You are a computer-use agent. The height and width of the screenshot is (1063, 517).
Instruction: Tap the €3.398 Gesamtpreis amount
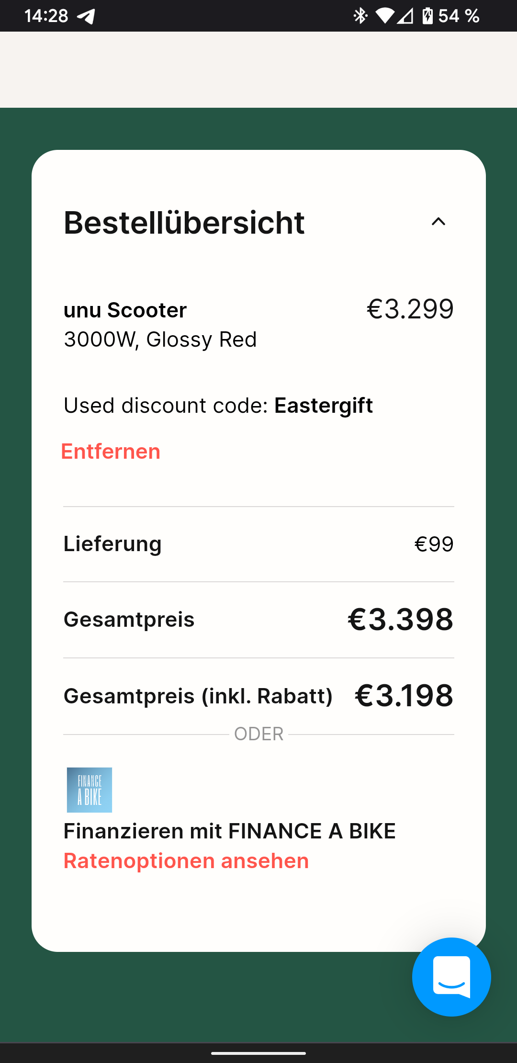click(400, 619)
